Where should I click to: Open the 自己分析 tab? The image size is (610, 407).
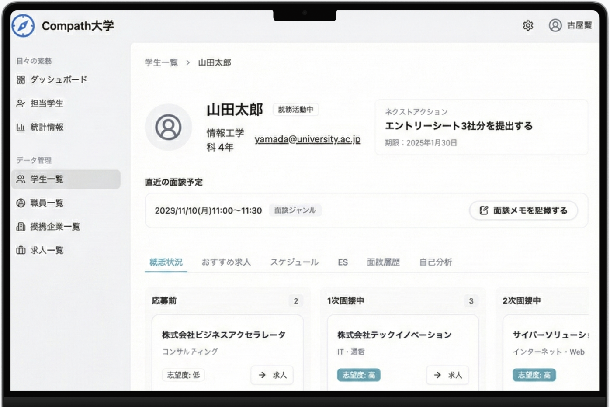coord(435,262)
